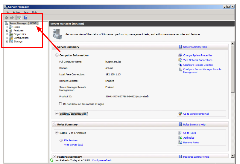Click the Go to Roles link
This screenshot has height=164, width=240.
[189, 133]
